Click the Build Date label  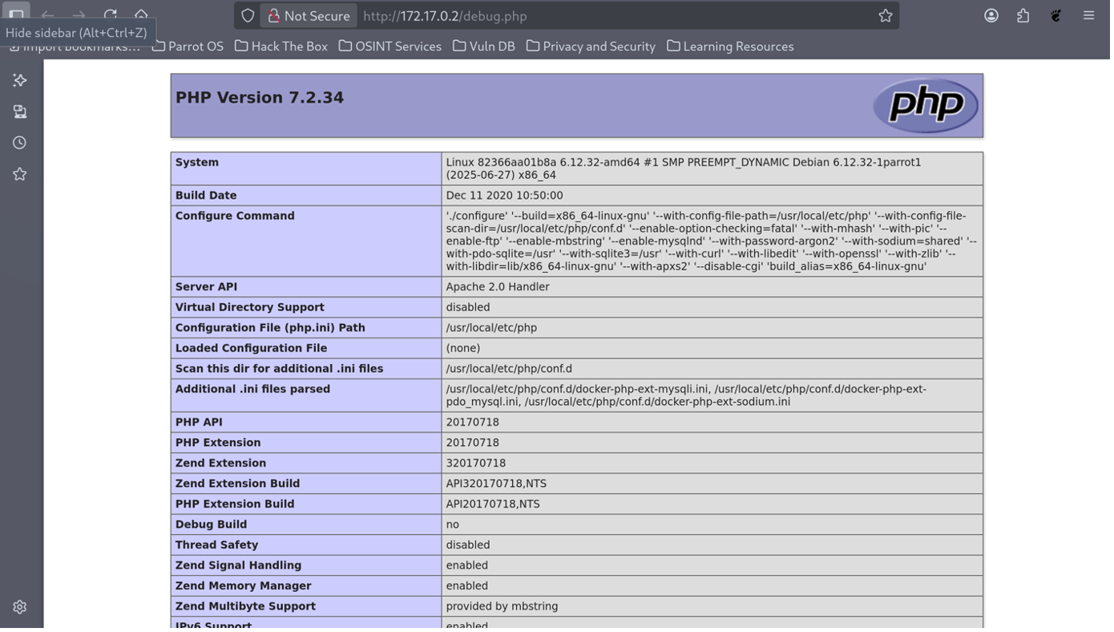coord(206,196)
